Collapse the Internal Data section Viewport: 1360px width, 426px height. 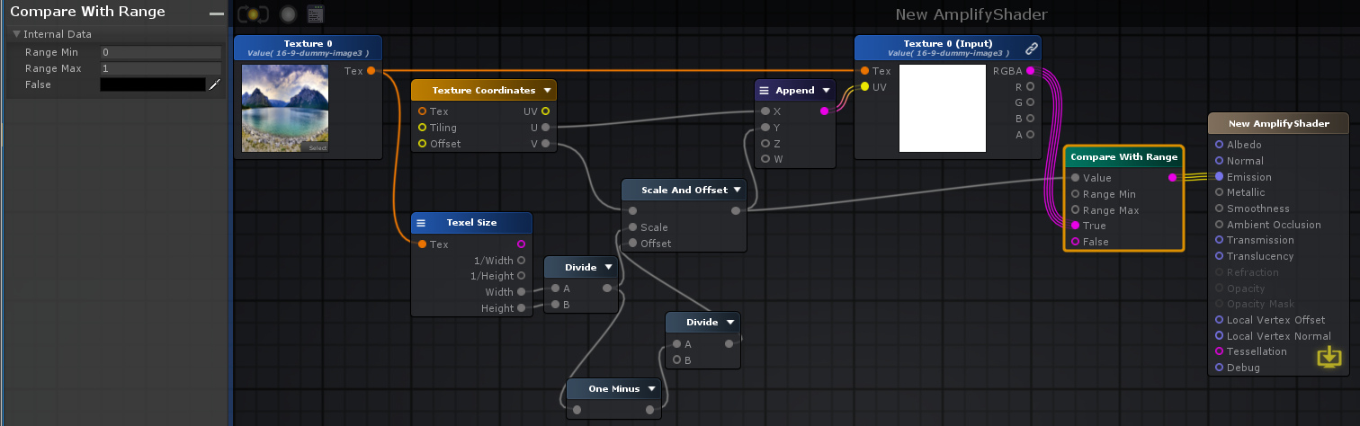(x=16, y=34)
